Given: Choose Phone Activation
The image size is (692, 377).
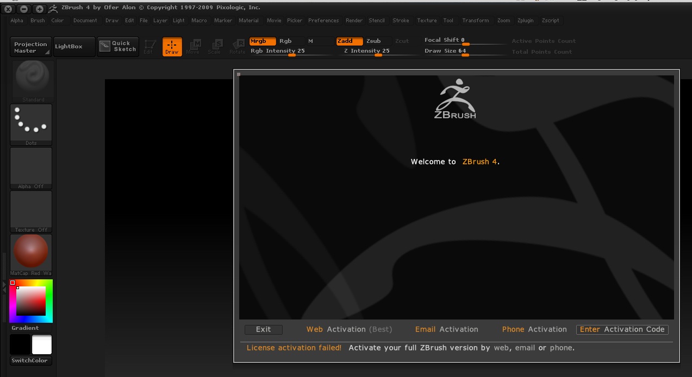Looking at the screenshot, I should (534, 329).
